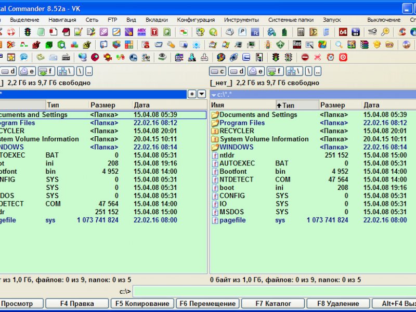Screen dimensions: 416x312
Task: Click the CD disc toolbar icon
Action: pos(406,45)
